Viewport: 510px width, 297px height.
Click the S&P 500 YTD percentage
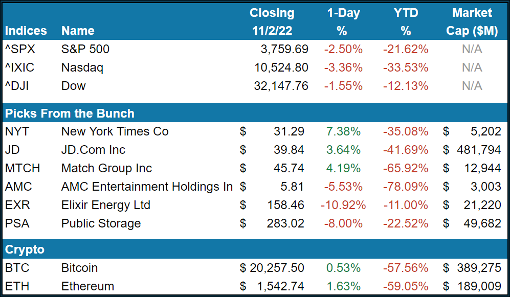pos(406,49)
